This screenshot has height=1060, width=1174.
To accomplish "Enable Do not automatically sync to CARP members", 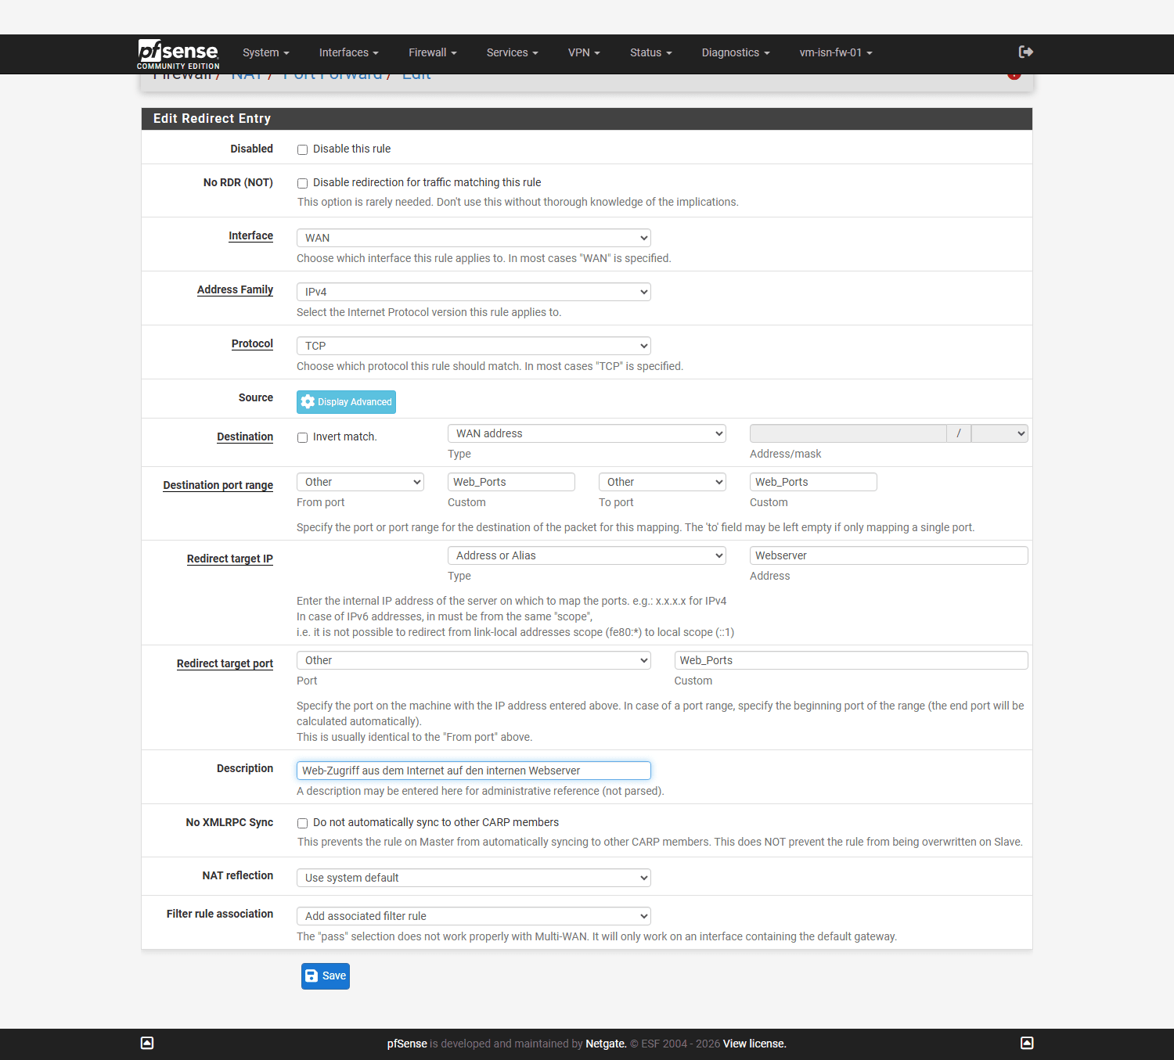I will point(302,823).
